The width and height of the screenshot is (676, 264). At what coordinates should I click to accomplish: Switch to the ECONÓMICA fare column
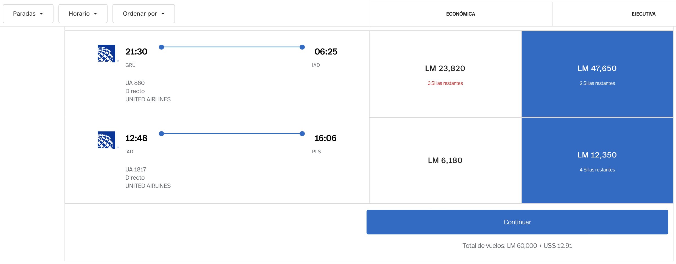pos(460,14)
